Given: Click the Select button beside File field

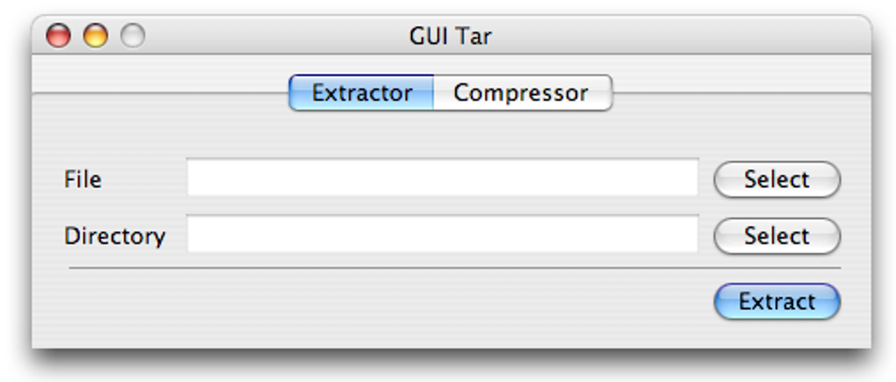Looking at the screenshot, I should tap(777, 180).
